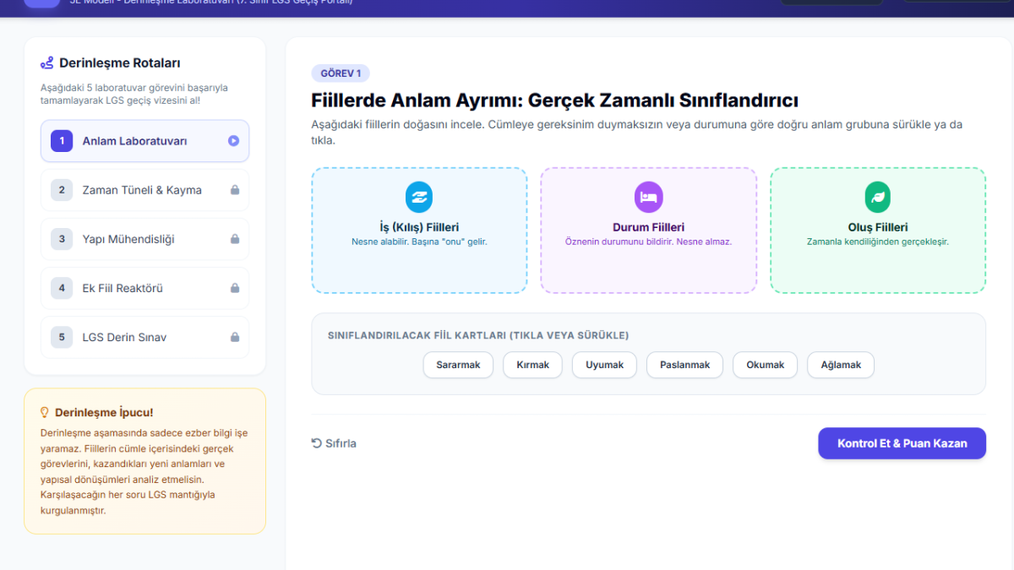Click the GÖREV 1 badge

(341, 73)
